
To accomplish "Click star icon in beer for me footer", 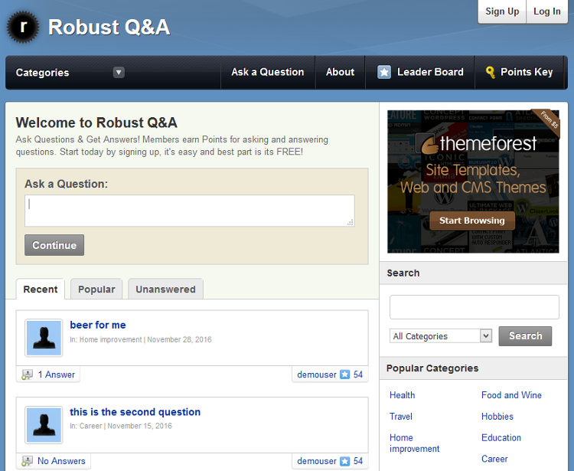I will pyautogui.click(x=345, y=375).
